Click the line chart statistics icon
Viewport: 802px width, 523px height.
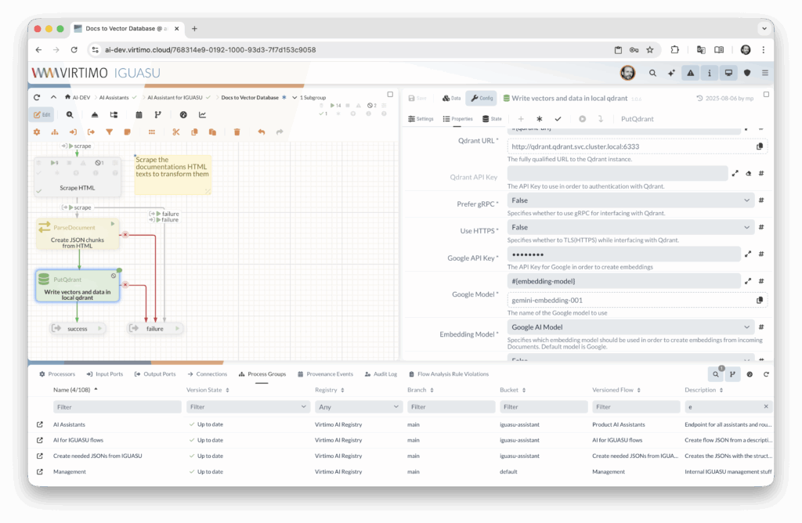202,114
